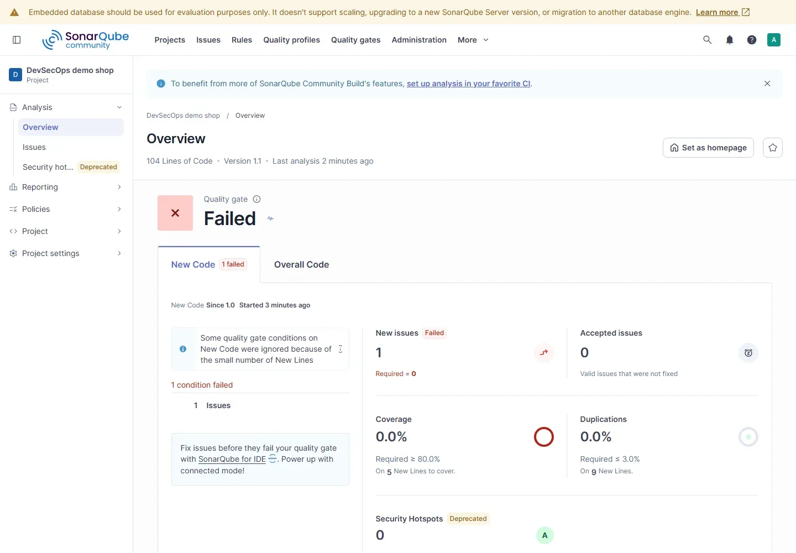Dismiss the CI analysis info banner

(767, 84)
